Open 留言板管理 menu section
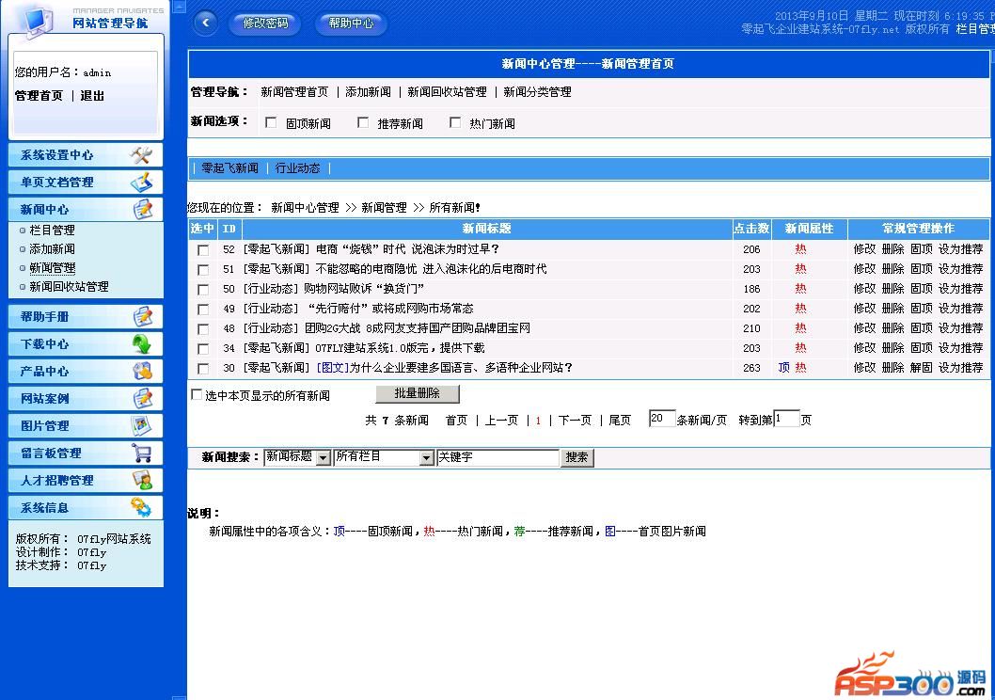 (x=86, y=453)
